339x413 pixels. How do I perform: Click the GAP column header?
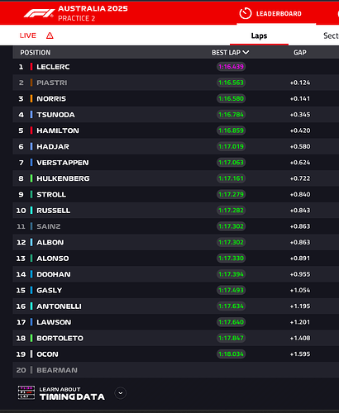pos(300,52)
